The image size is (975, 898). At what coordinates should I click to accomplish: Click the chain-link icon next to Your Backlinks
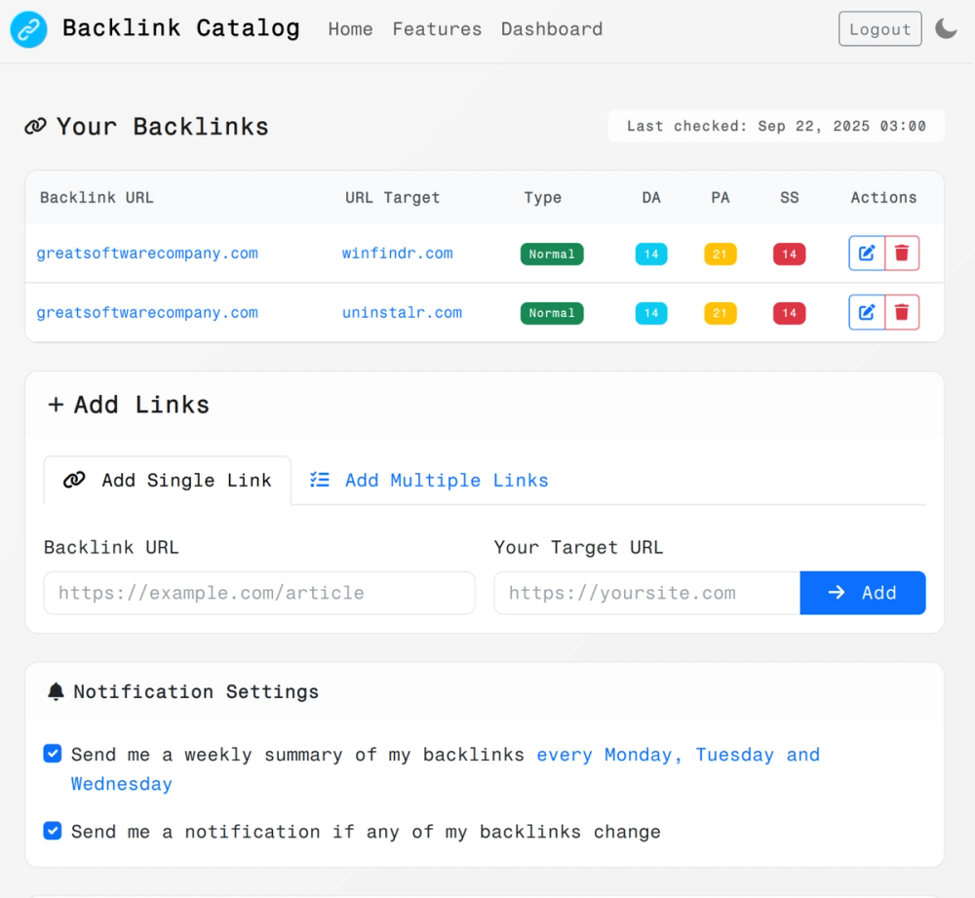(x=36, y=126)
